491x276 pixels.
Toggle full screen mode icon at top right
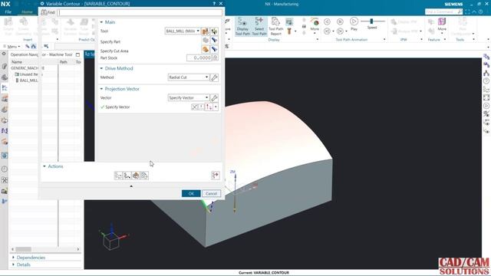[467, 11]
